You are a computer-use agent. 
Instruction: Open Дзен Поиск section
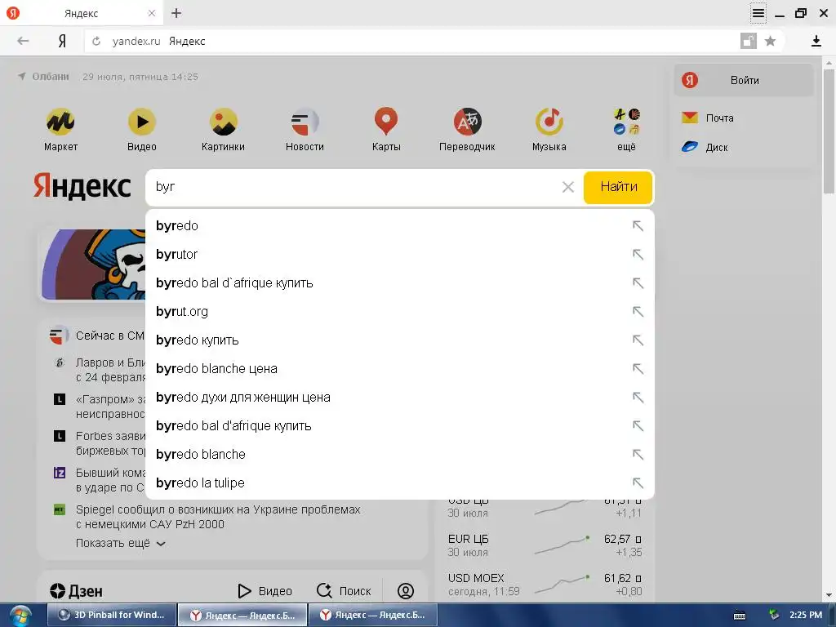point(344,591)
